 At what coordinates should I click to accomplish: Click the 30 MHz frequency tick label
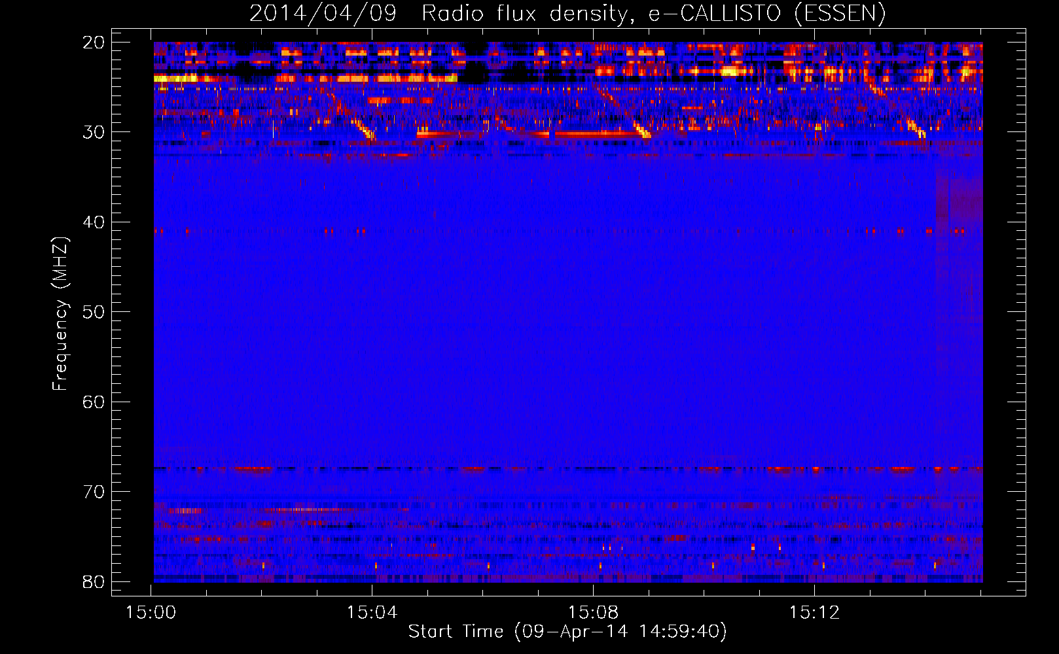pyautogui.click(x=94, y=132)
